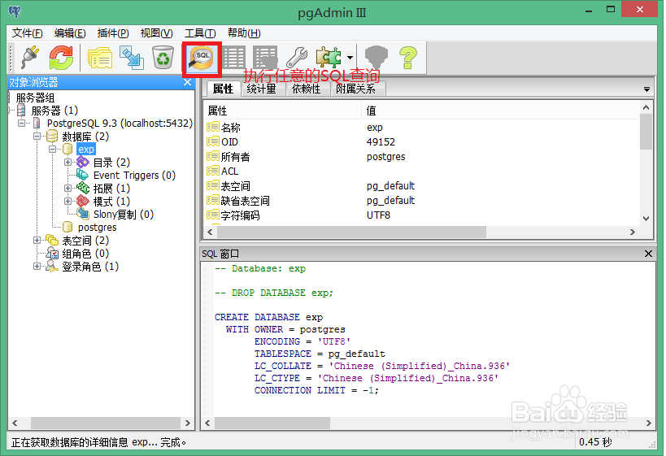Click the 登录角色 login roles icon
The width and height of the screenshot is (666, 456).
pyautogui.click(x=52, y=266)
